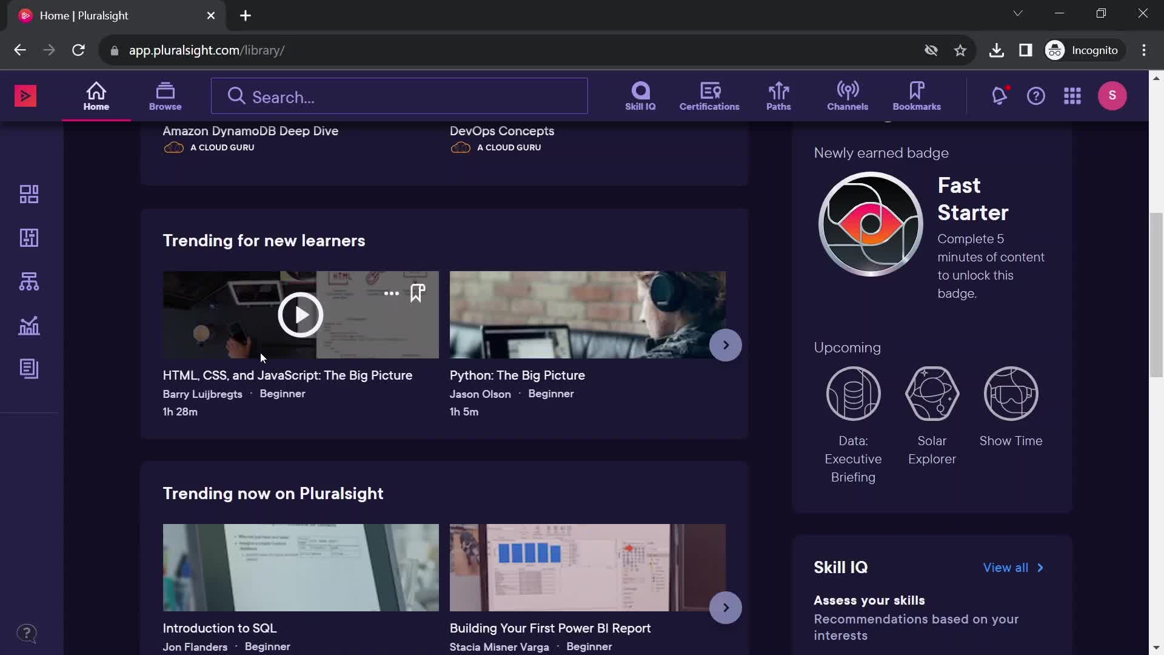Open more options on HTML CSS course card
The image size is (1164, 655).
click(392, 294)
